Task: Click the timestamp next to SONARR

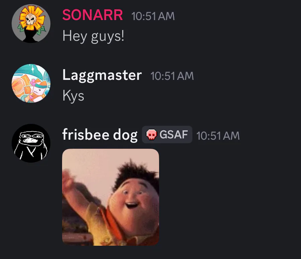Action: [153, 16]
